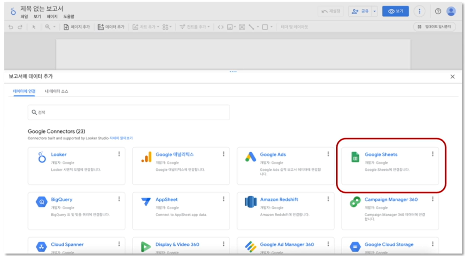Open the 보기 menu in the menu bar

37,17
